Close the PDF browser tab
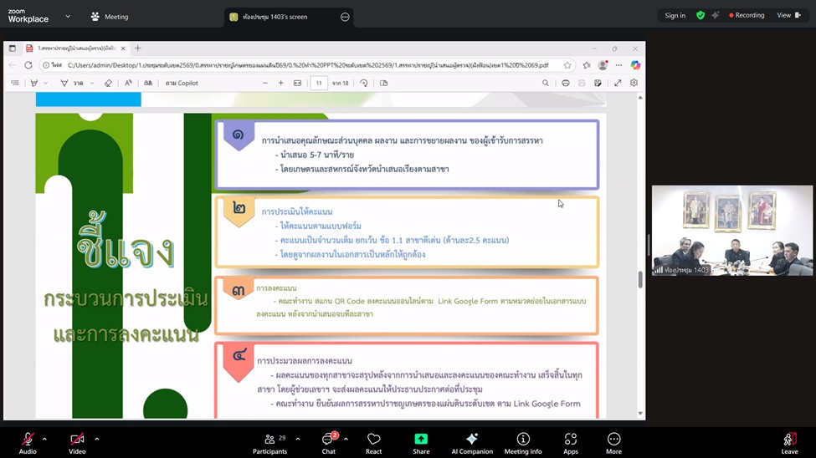Screen dimensions: 816x458 click(x=123, y=48)
